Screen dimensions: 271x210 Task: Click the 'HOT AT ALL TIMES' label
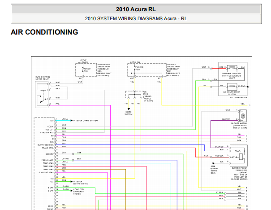click(83, 61)
